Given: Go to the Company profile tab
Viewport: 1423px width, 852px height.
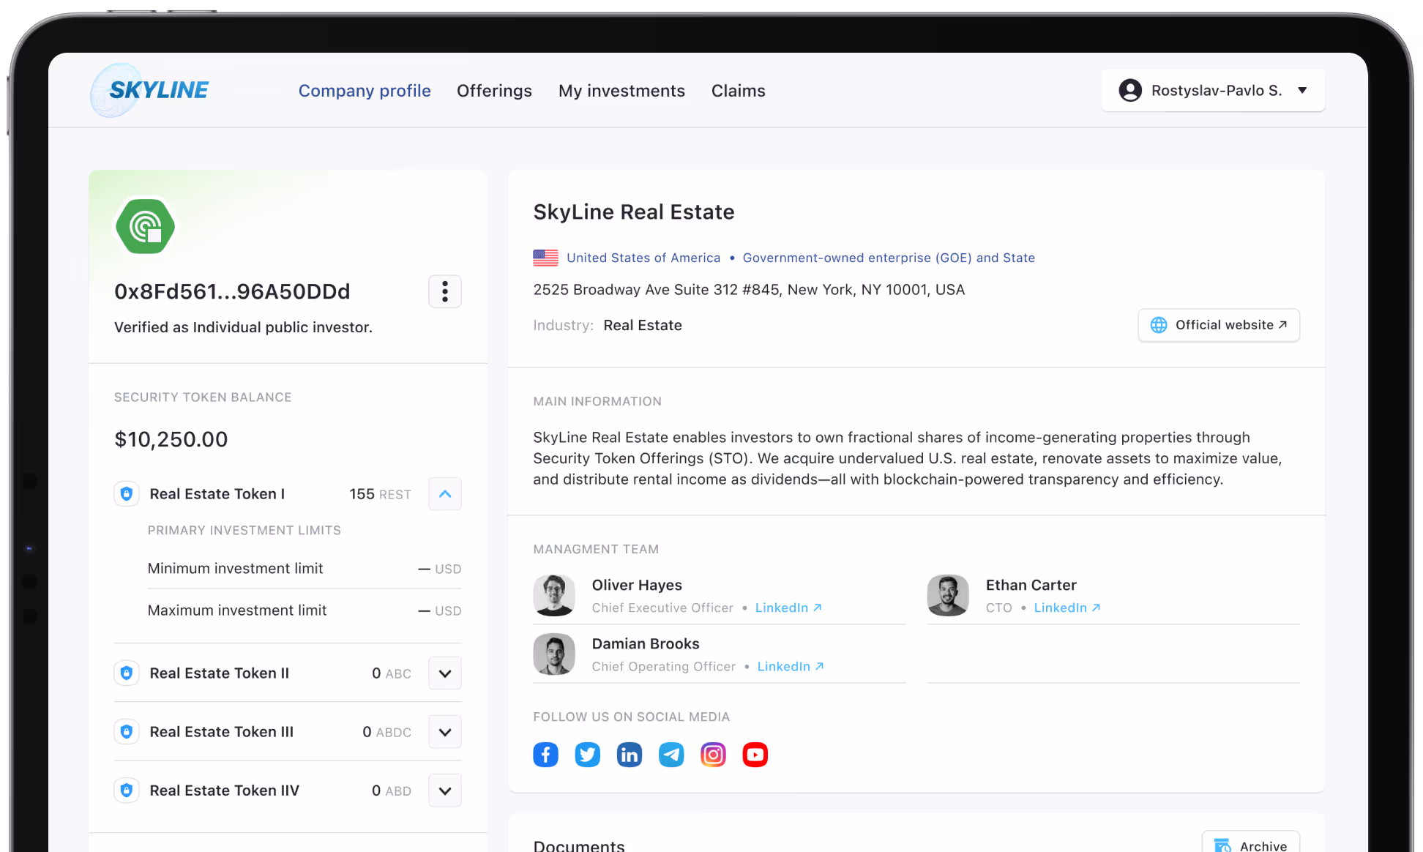Looking at the screenshot, I should pyautogui.click(x=365, y=91).
